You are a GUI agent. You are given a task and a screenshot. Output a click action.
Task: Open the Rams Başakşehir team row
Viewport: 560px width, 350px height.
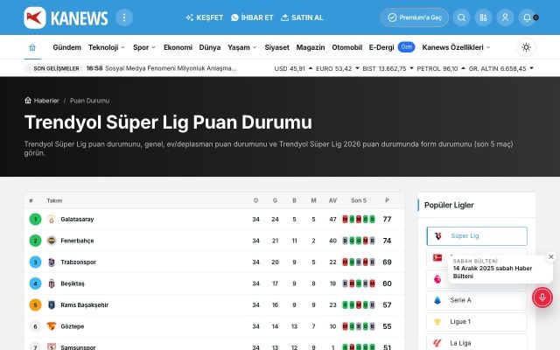(x=214, y=305)
